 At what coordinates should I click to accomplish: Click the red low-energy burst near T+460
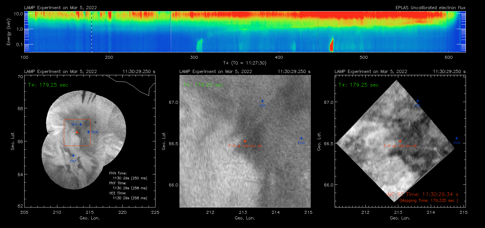click(332, 45)
